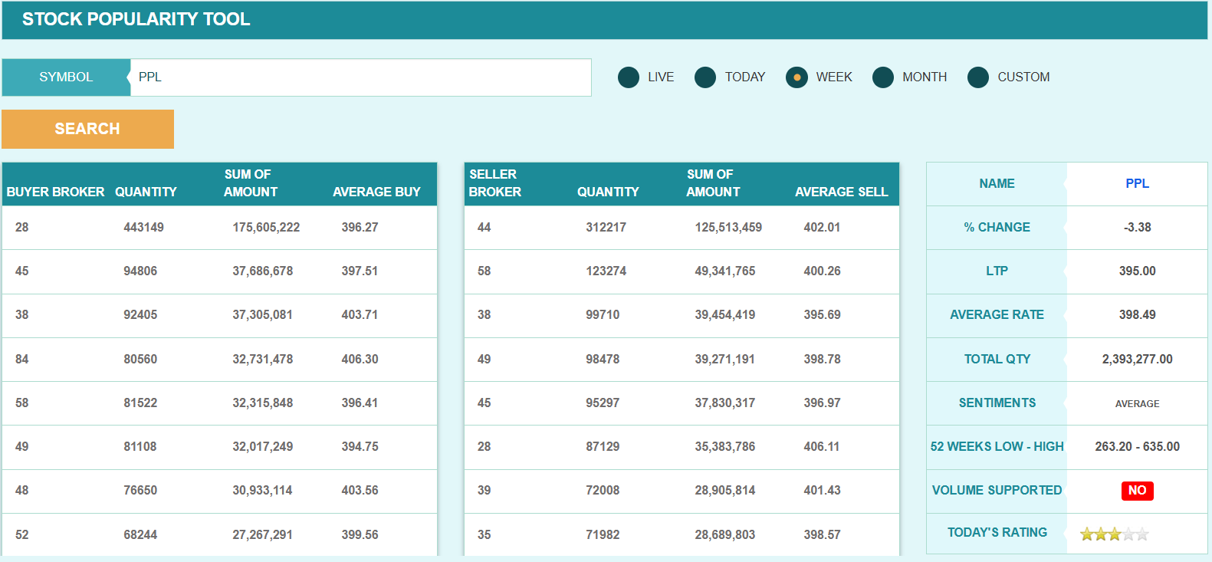Click the SELLER BROKER column header

(494, 183)
